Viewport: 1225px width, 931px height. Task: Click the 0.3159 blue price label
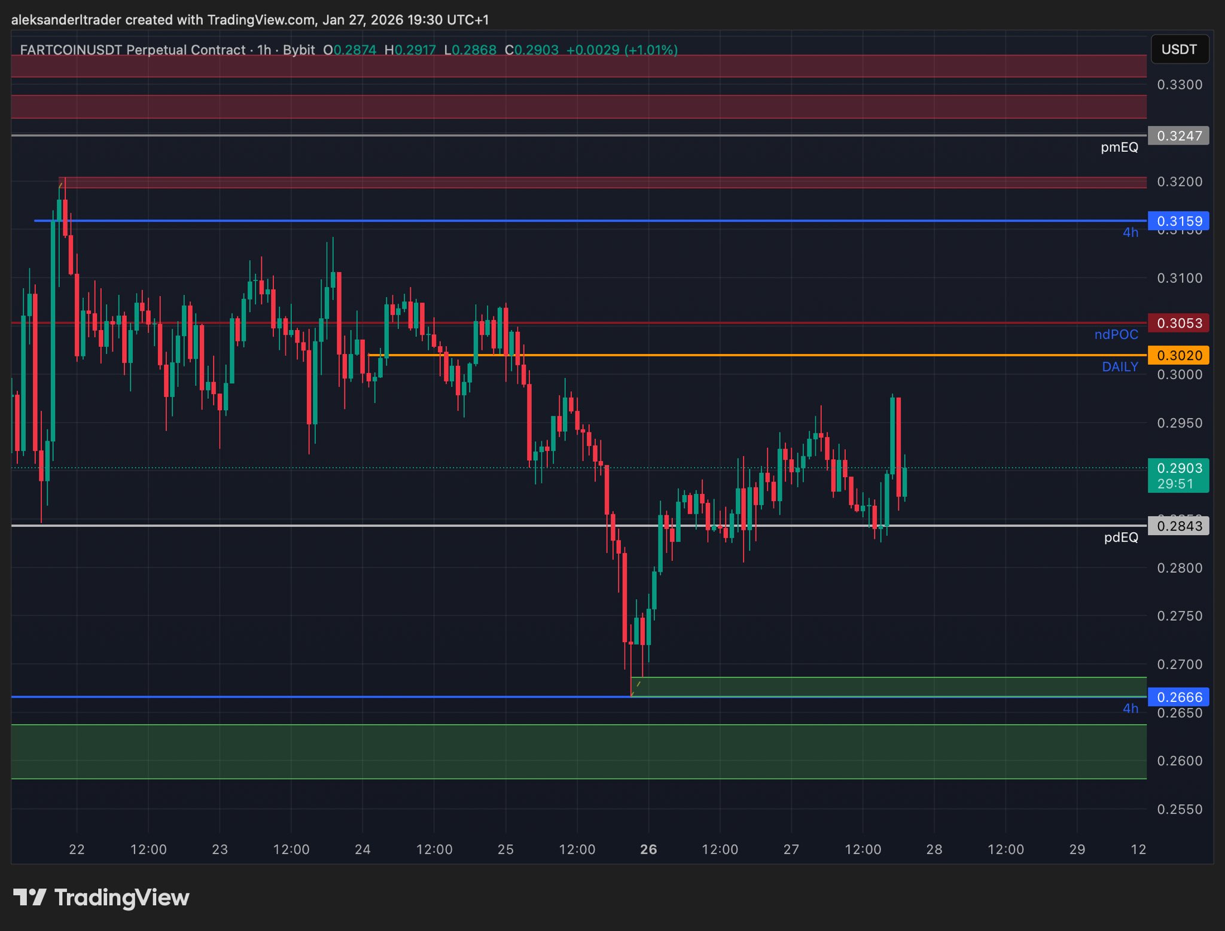(1178, 221)
